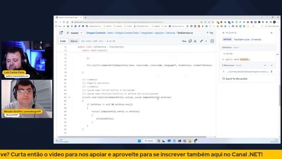Open the Raw file view
The image size is (282, 159).
pos(184,41)
